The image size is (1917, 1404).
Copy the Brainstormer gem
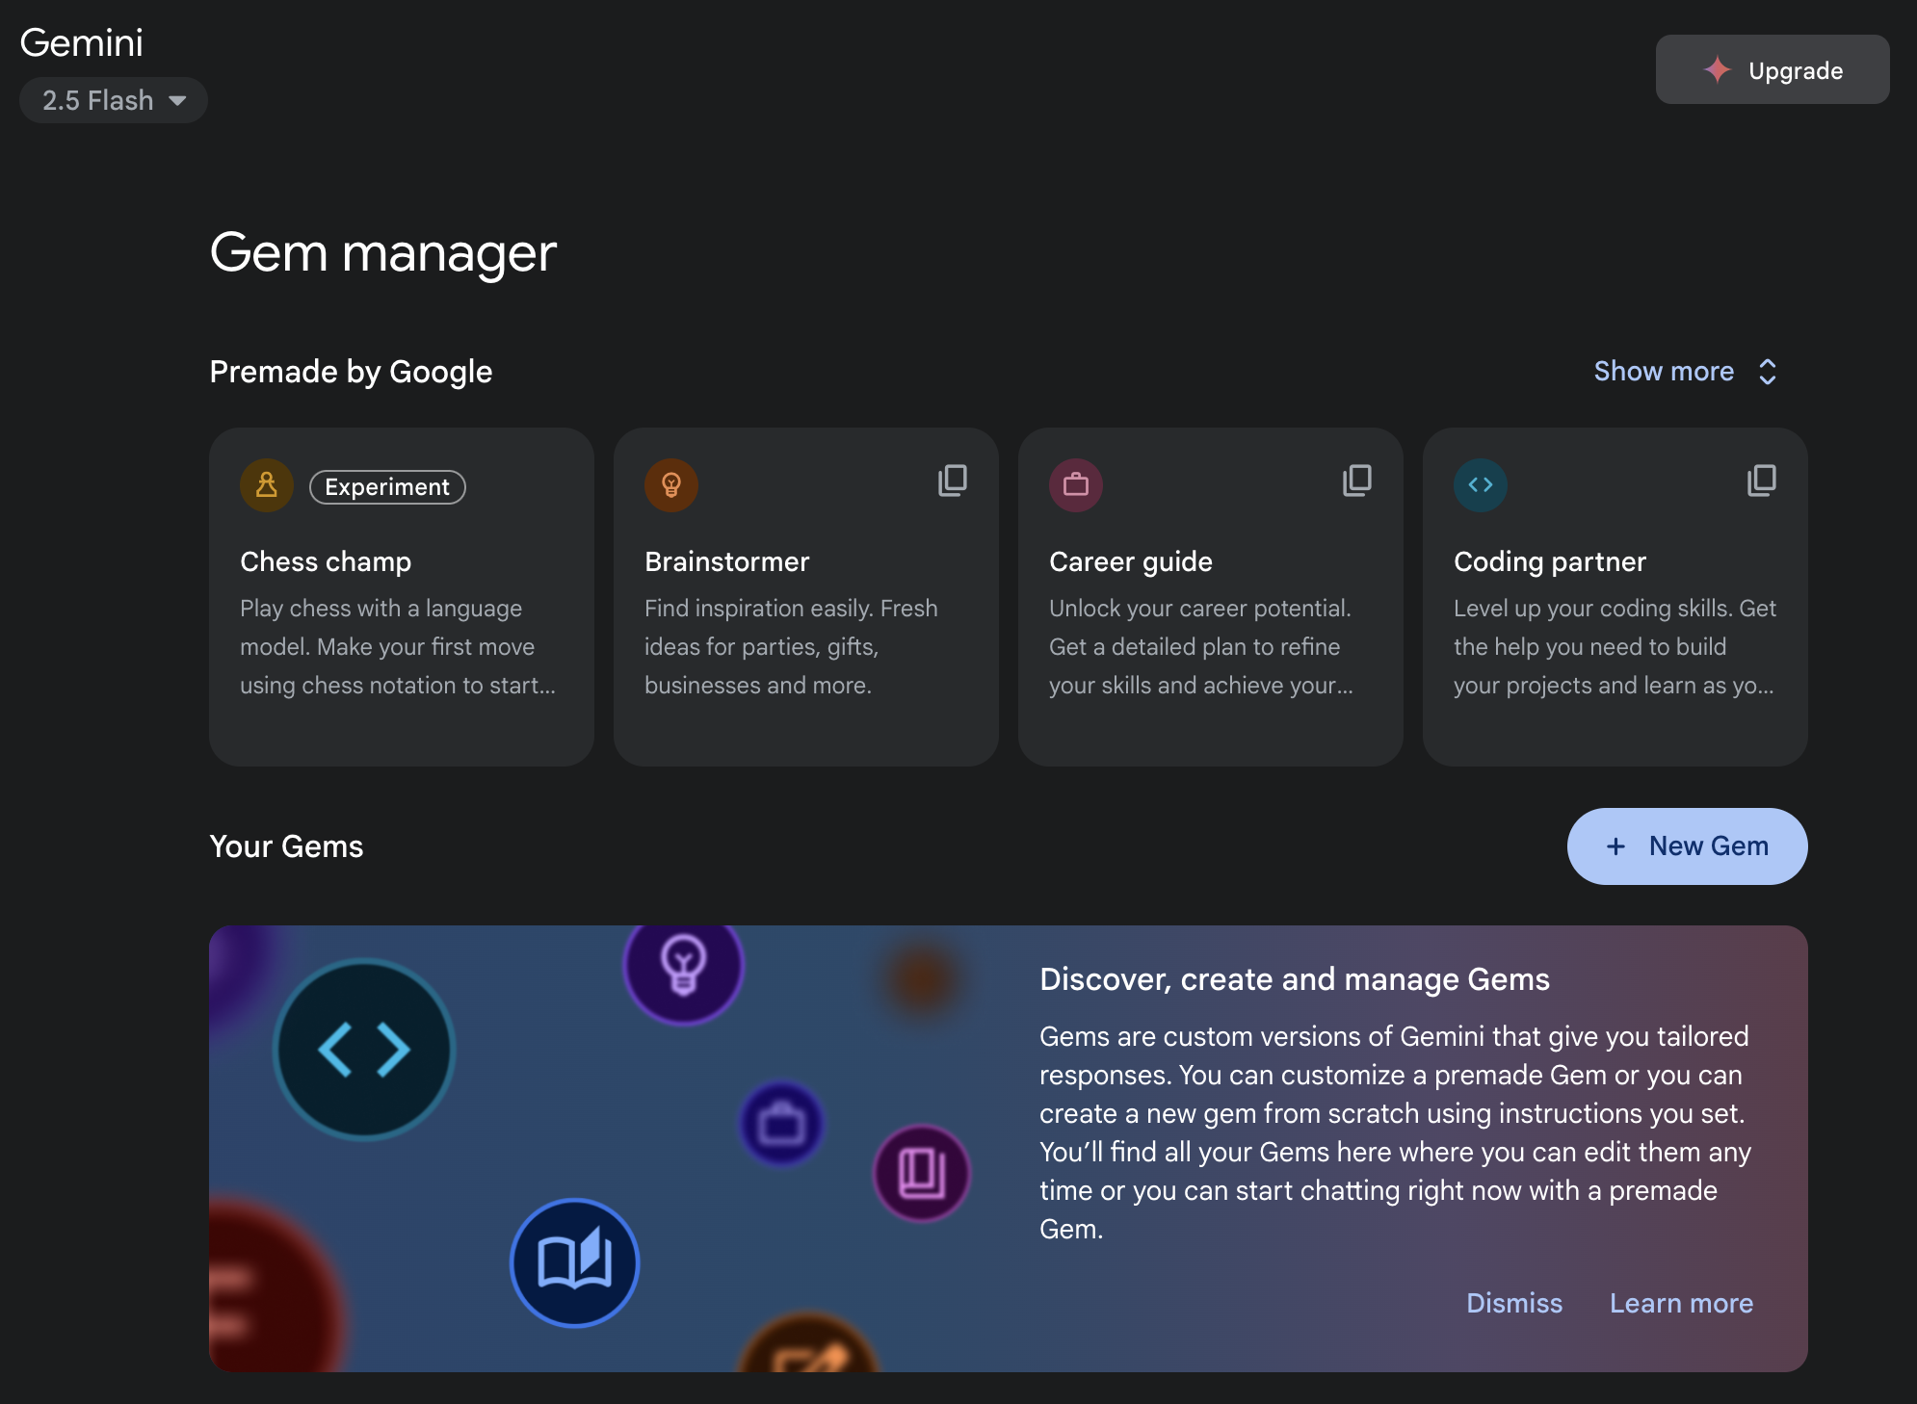pos(953,481)
